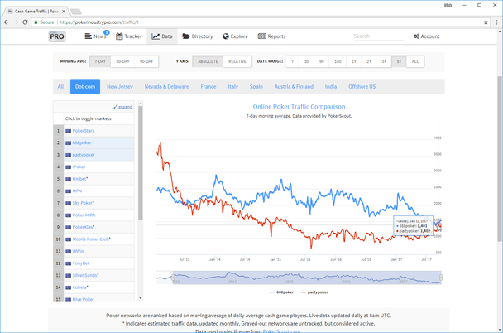The width and height of the screenshot is (503, 333).
Task: Open the News section
Action: [96, 36]
